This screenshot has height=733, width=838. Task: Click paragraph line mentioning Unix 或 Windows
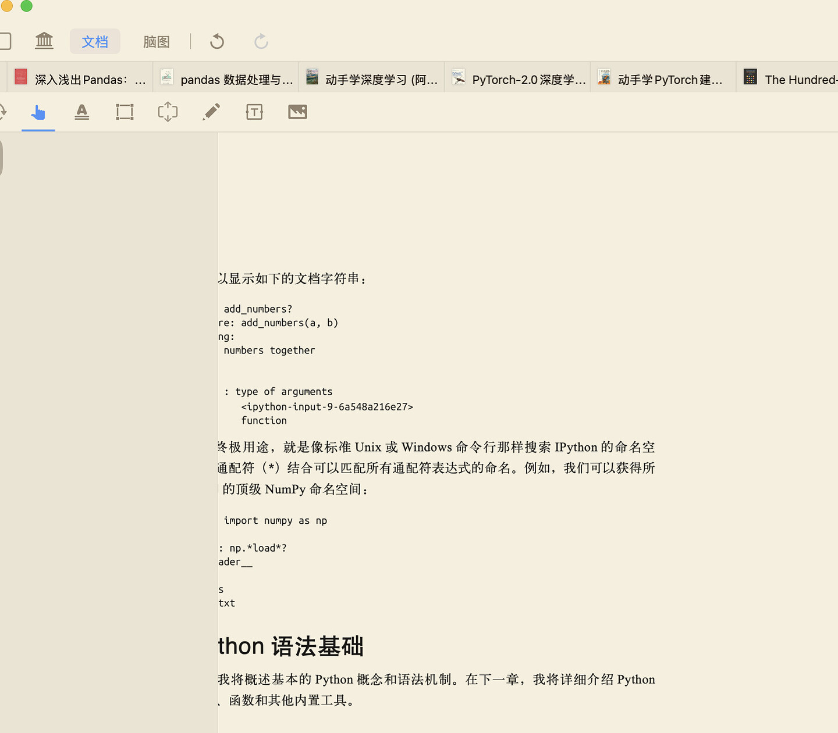pos(436,447)
